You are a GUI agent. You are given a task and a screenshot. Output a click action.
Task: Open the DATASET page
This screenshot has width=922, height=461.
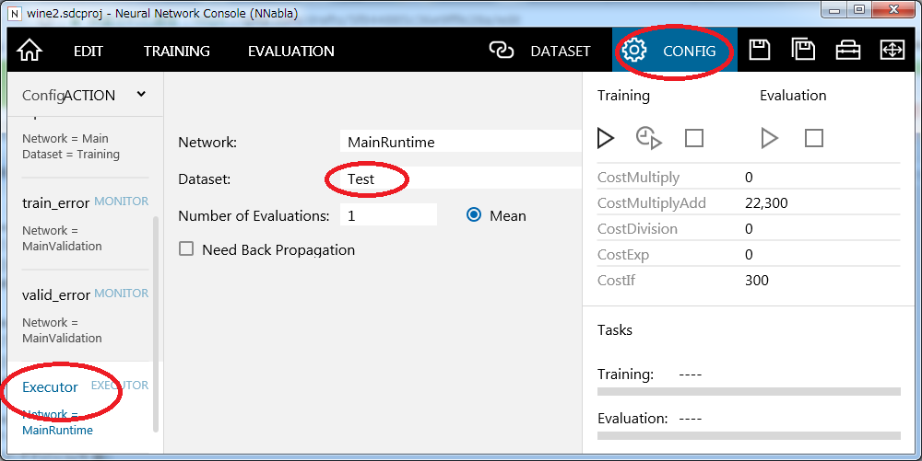[540, 52]
